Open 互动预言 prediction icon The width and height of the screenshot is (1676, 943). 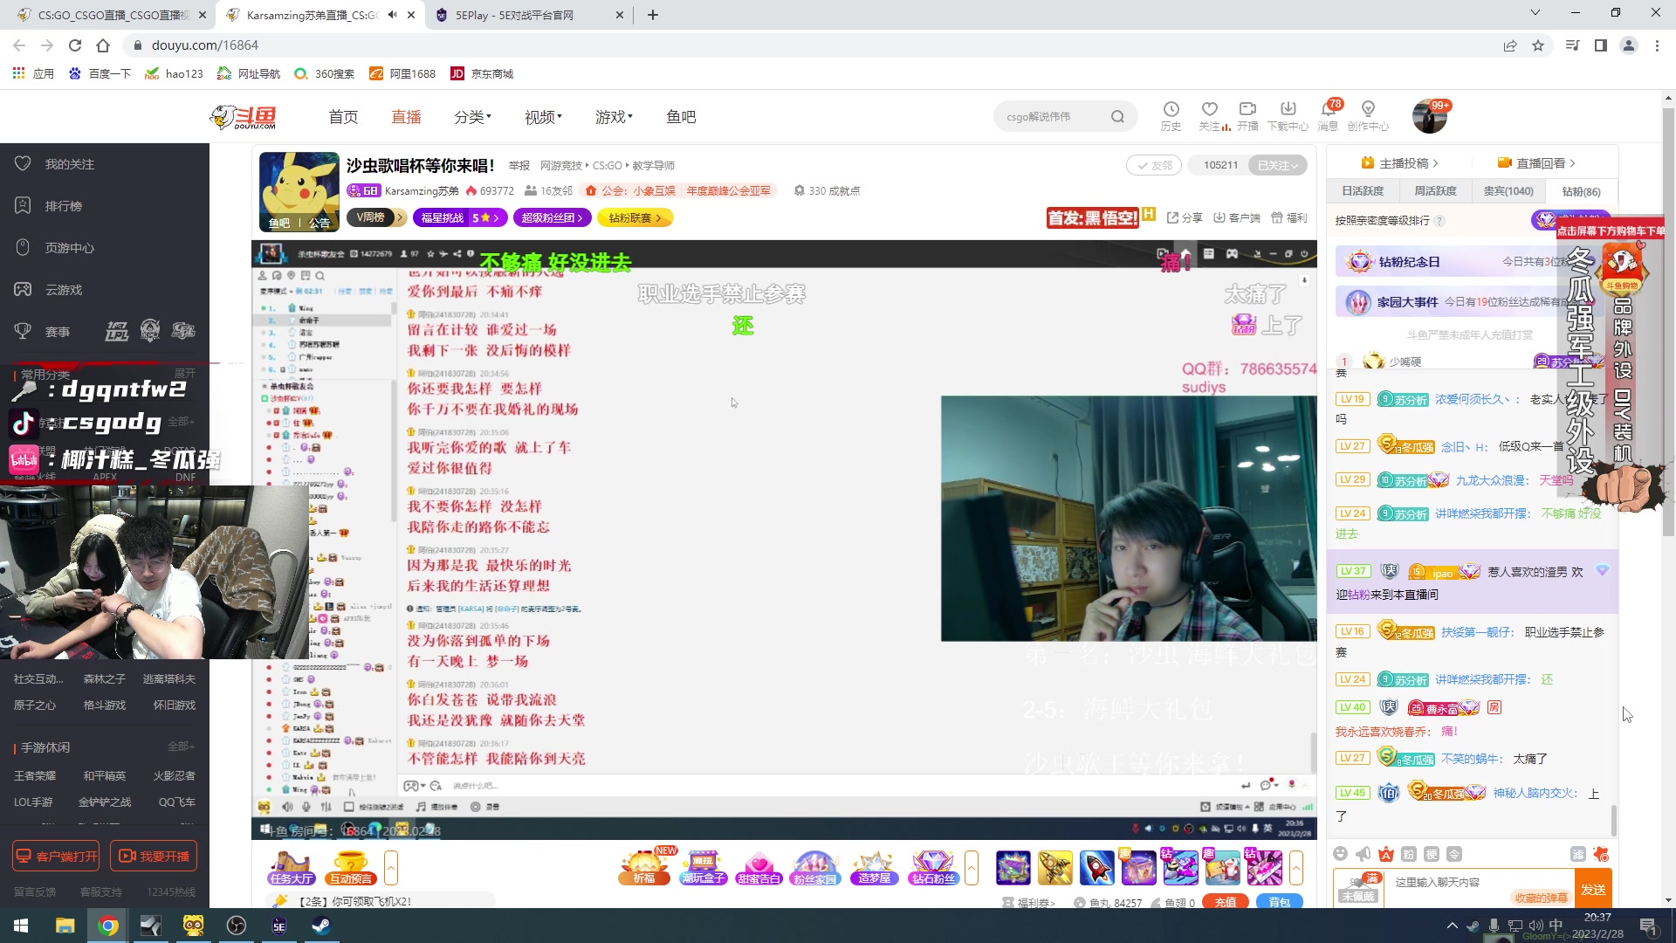coord(351,868)
